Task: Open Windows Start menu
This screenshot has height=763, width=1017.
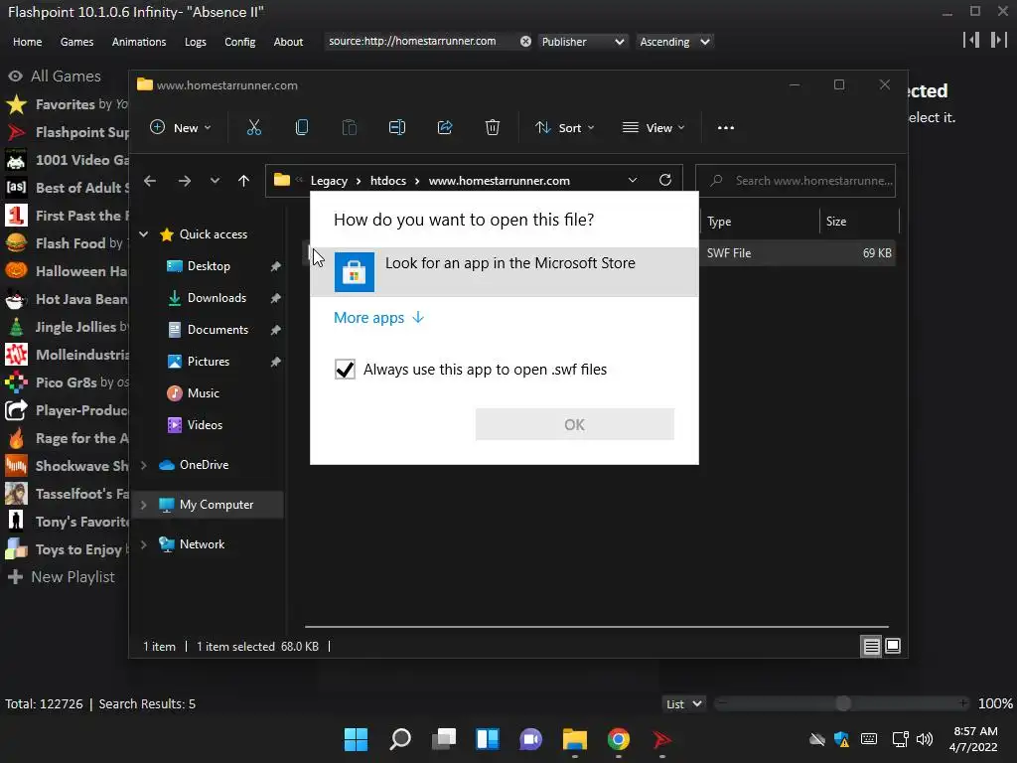Action: click(356, 739)
